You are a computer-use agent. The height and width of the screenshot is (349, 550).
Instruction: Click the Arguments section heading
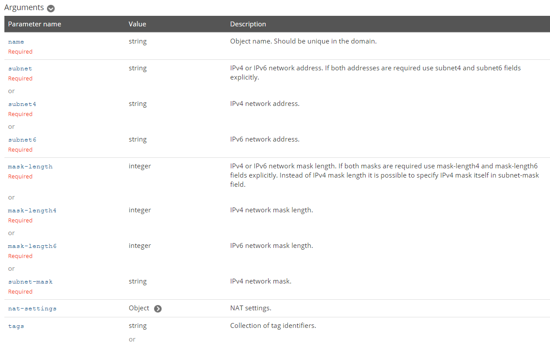24,7
